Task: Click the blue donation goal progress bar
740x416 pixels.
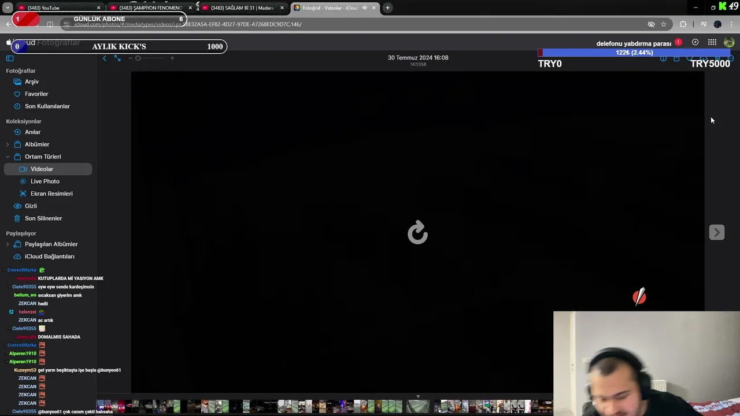Action: [x=634, y=53]
